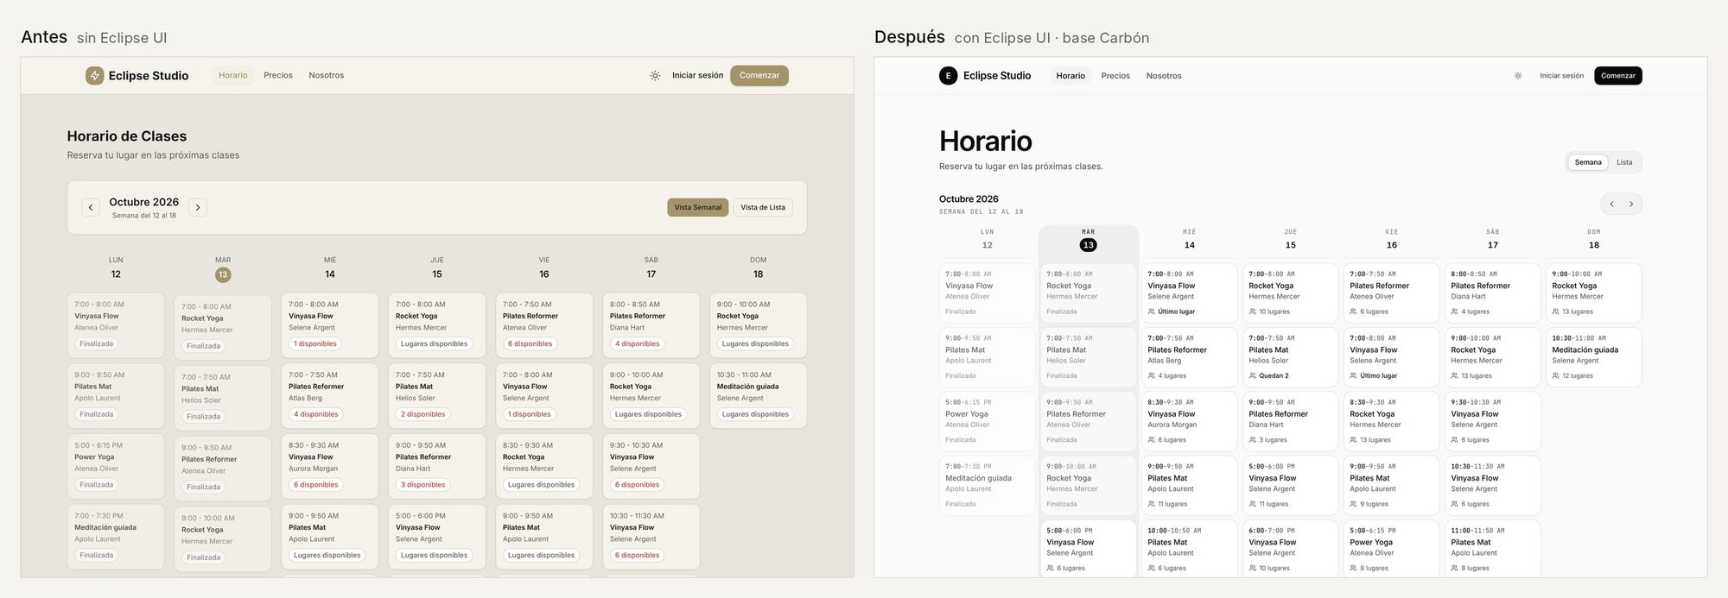
Task: Click Octubre 2026 month title in Antes
Action: click(x=144, y=202)
